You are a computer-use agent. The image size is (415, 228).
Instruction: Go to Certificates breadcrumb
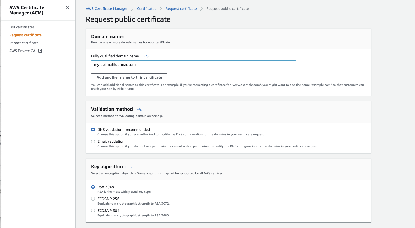(147, 9)
